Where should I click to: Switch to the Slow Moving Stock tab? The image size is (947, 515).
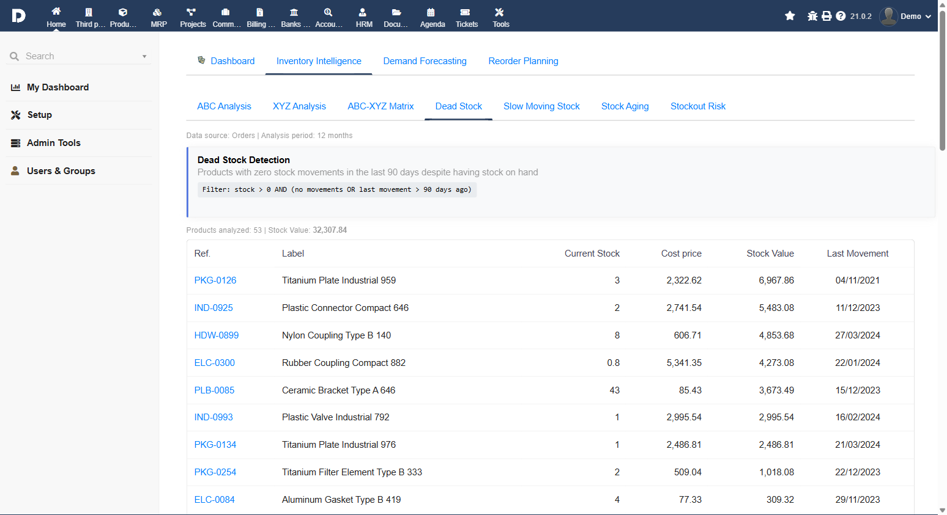click(x=541, y=106)
